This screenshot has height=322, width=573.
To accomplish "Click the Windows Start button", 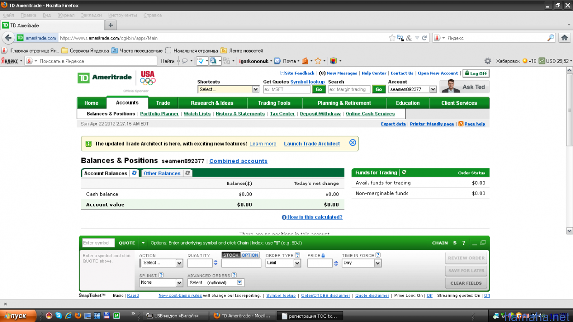I will point(19,316).
